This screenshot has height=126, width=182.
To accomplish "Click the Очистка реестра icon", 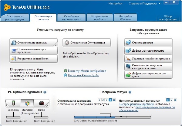I will pyautogui.click(x=128, y=43).
